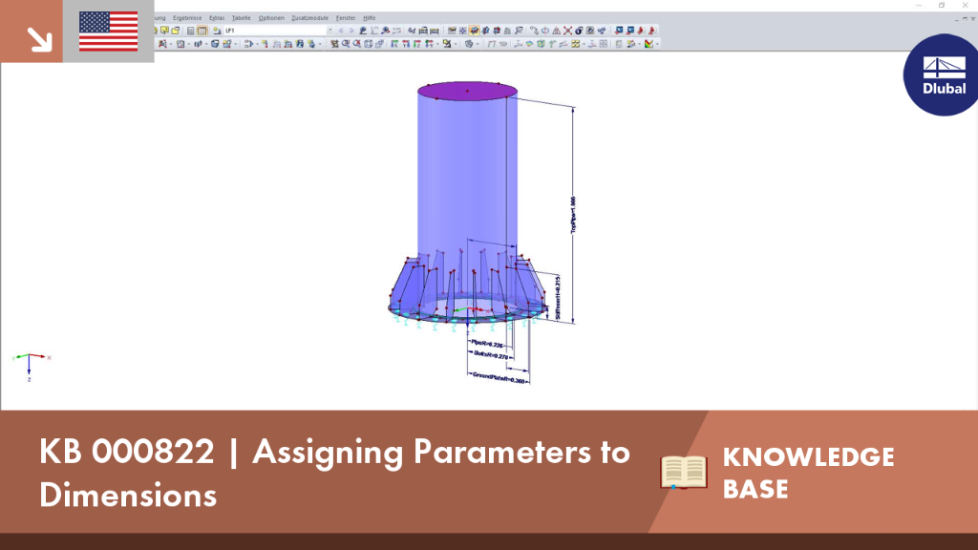Go to previous load case arrow
Screen dimensions: 978x550
(341, 31)
